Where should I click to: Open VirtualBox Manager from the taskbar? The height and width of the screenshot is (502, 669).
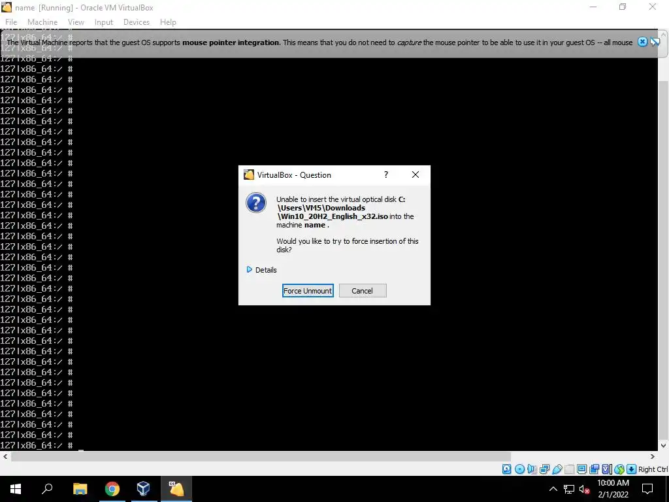pyautogui.click(x=143, y=489)
